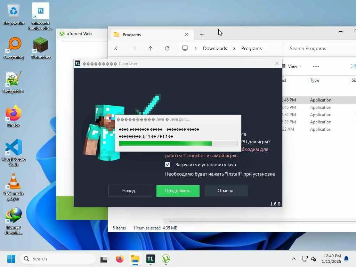
Task: Switch to File Explorer in the taskbar
Action: pyautogui.click(x=135, y=259)
